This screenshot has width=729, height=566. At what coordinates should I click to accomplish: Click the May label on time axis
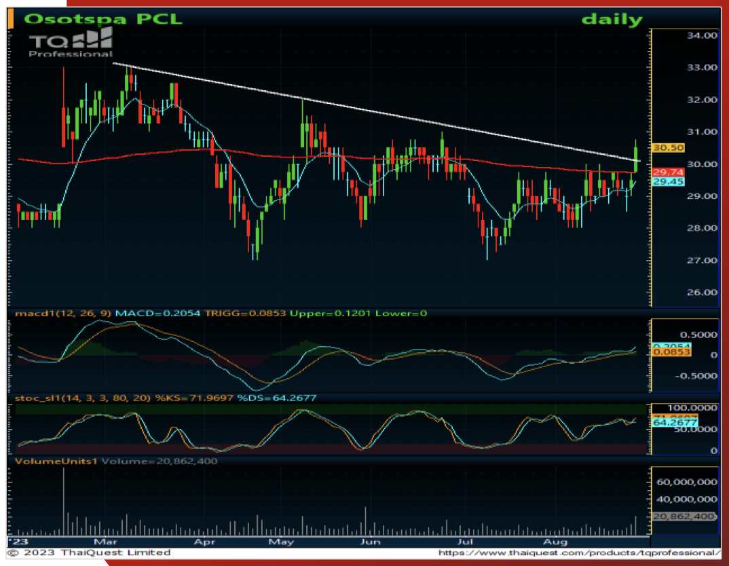[x=281, y=542]
